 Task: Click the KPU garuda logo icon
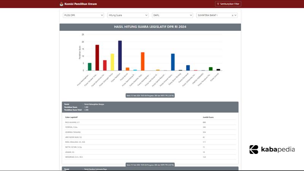[x=62, y=4]
